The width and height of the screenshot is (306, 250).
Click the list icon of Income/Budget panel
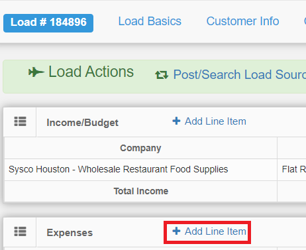[x=20, y=121]
